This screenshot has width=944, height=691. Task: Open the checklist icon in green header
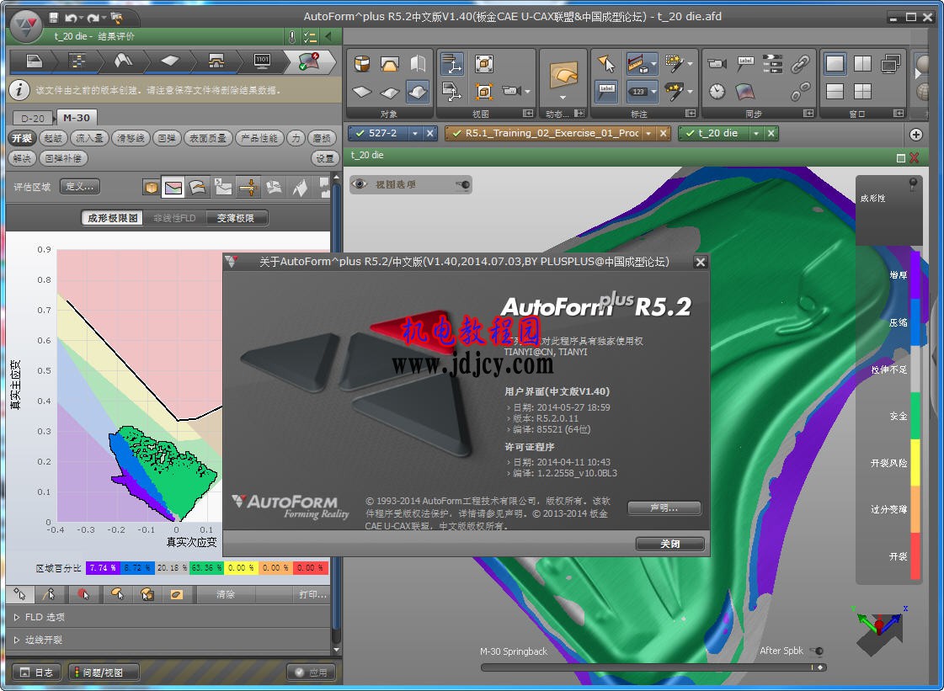(x=310, y=37)
